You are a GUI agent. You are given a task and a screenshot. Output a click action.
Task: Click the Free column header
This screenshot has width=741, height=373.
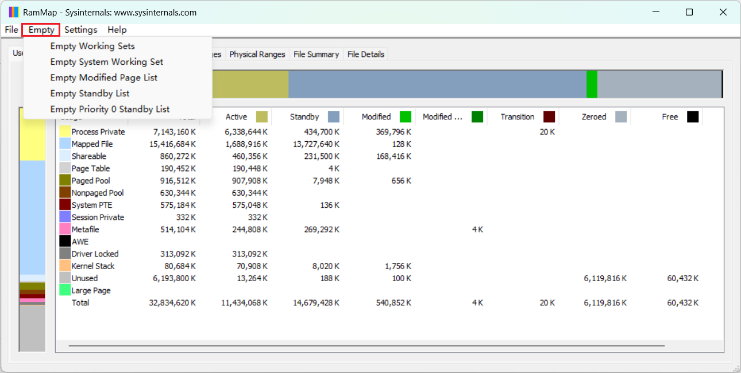click(669, 117)
